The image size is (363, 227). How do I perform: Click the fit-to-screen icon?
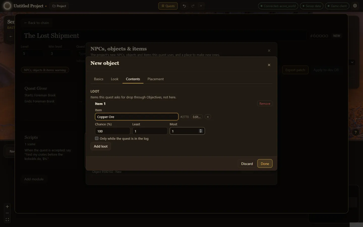tap(7, 220)
